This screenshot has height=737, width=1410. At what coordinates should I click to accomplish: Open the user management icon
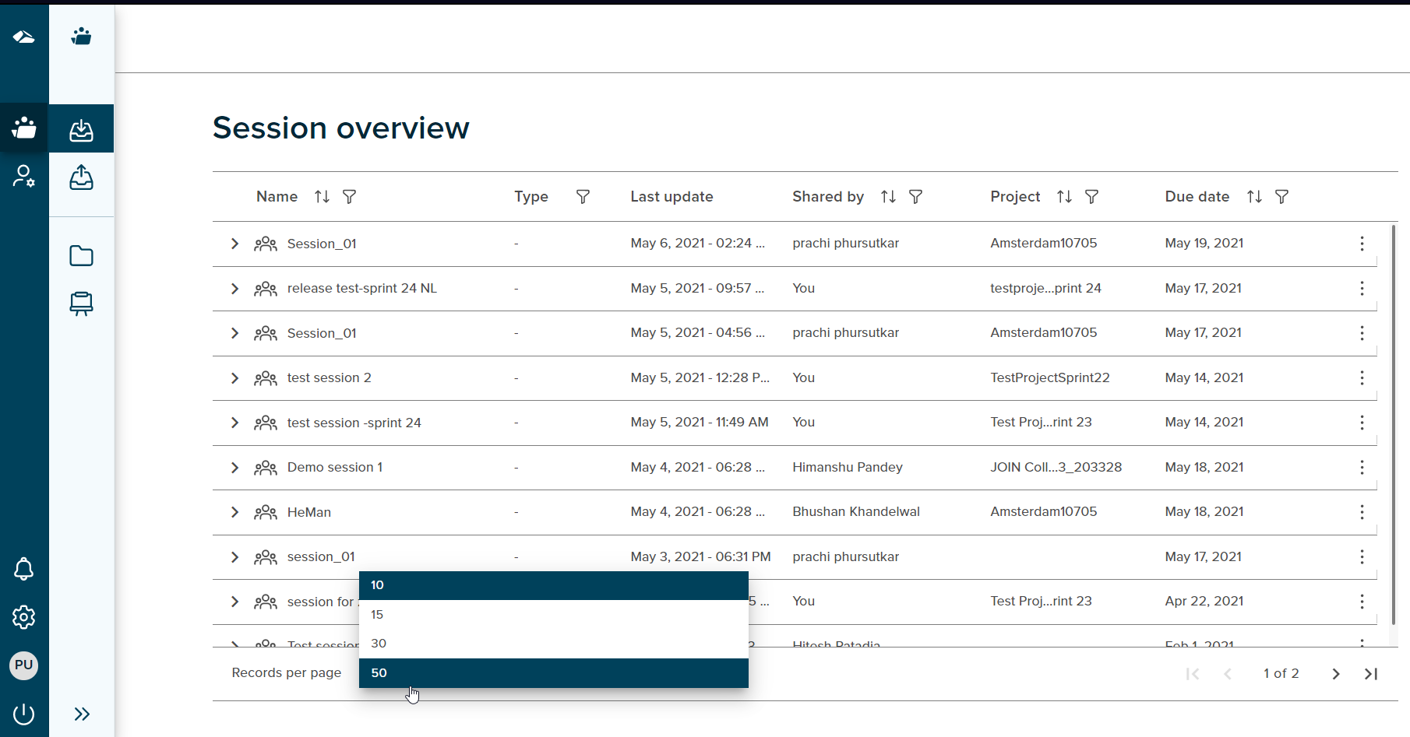[23, 176]
